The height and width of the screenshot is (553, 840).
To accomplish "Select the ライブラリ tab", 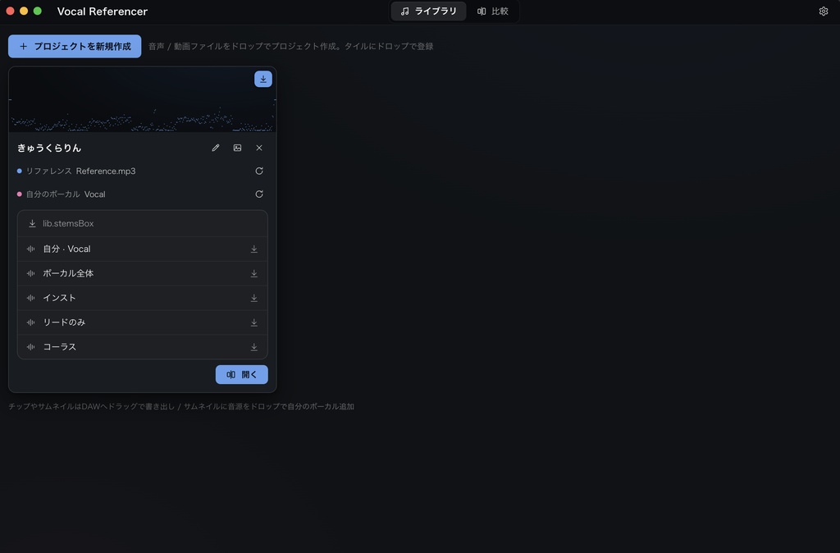I will (x=428, y=11).
